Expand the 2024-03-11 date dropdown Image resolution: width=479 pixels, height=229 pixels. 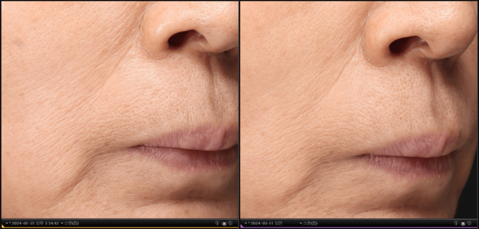click(x=246, y=223)
